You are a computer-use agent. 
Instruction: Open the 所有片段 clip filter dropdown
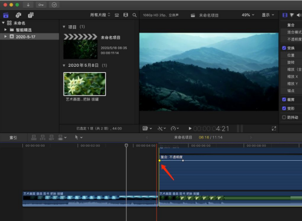click(x=100, y=15)
